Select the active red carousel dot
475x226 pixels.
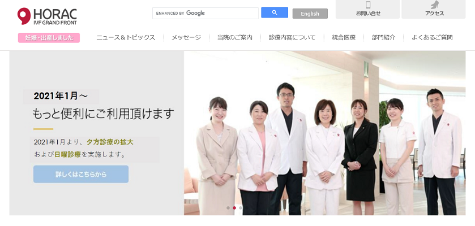(234, 208)
